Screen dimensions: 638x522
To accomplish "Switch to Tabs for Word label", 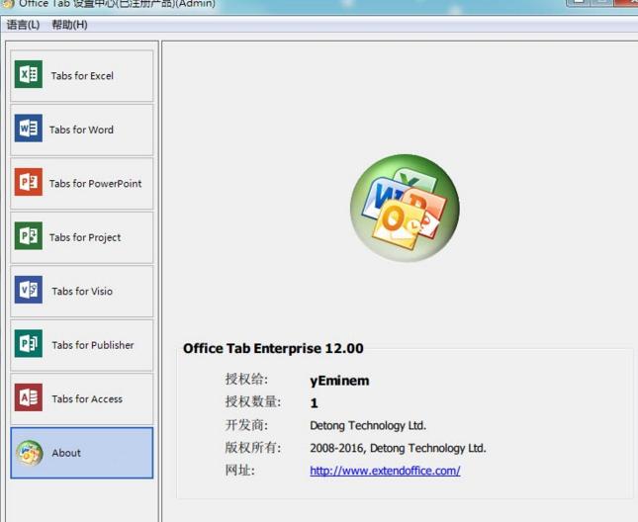I will [81, 130].
